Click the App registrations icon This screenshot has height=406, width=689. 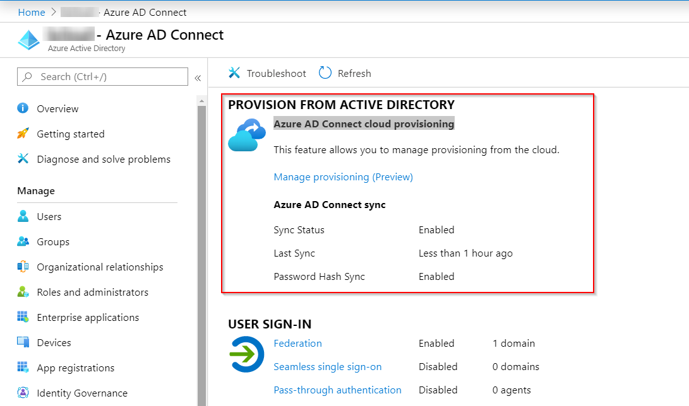(24, 368)
